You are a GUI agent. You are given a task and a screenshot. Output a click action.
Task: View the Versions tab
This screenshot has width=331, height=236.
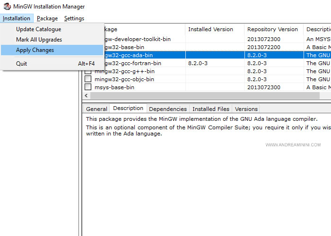point(246,109)
